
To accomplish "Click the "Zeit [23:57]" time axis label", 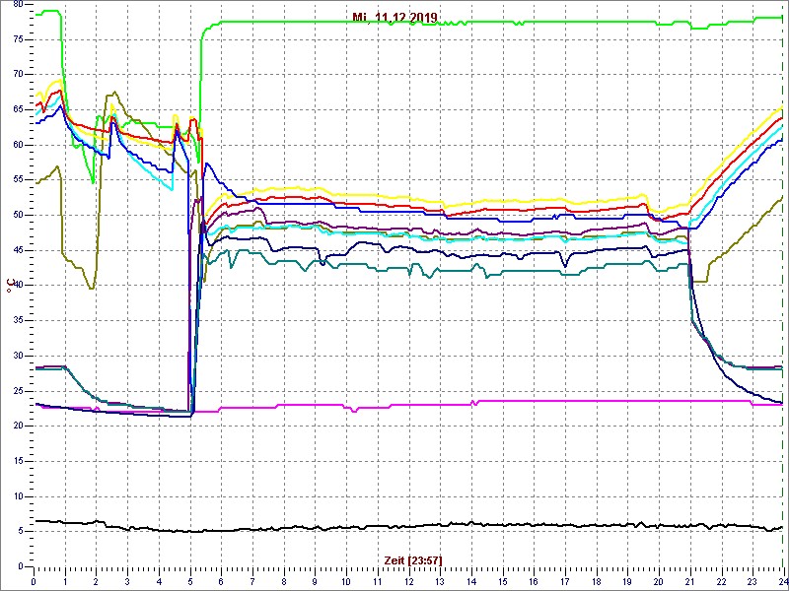I will (x=413, y=559).
